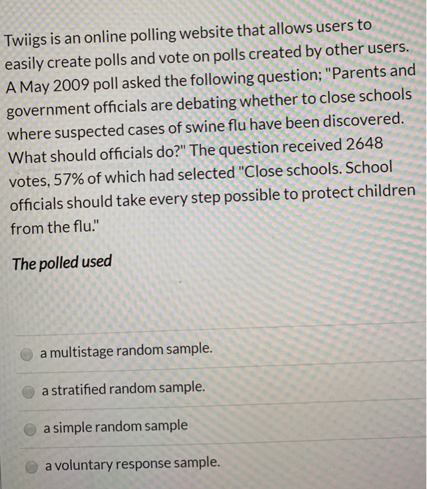Click the 'a stratified random sample.' answer label
Image resolution: width=427 pixels, height=489 pixels.
(x=123, y=388)
